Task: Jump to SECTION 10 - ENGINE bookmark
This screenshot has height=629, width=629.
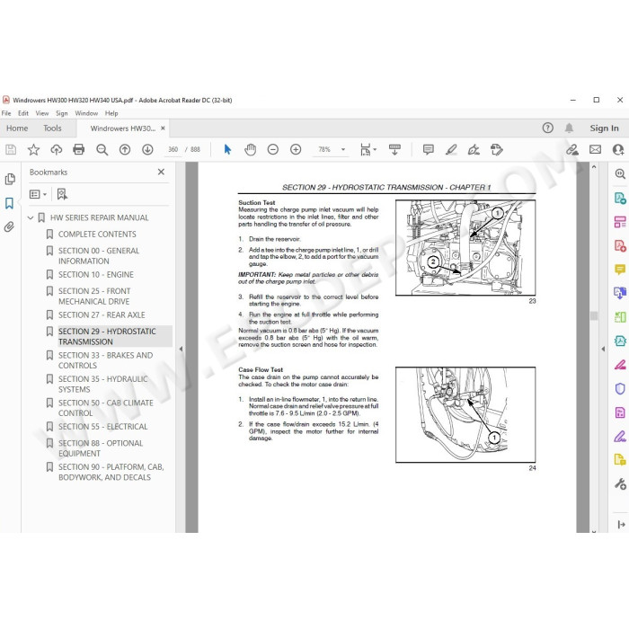Action: coord(96,275)
